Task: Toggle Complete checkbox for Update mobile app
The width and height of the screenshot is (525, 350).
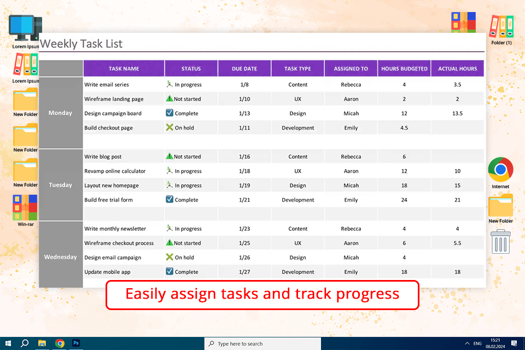Action: [170, 271]
